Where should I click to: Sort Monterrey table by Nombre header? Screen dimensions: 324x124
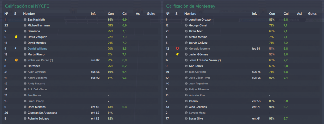(190, 14)
